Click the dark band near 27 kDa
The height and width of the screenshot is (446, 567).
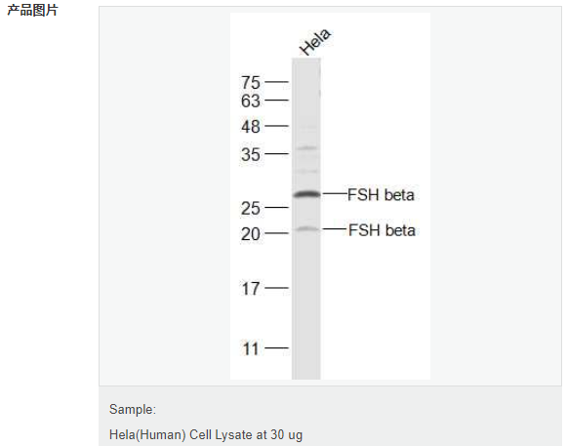coord(306,194)
